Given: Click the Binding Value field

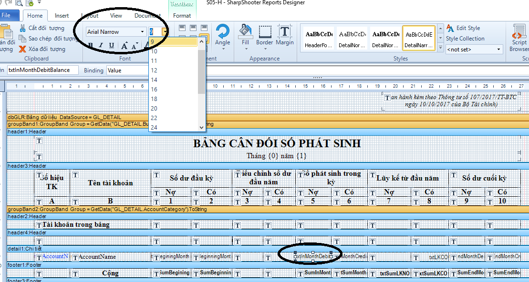Looking at the screenshot, I should click(x=127, y=70).
